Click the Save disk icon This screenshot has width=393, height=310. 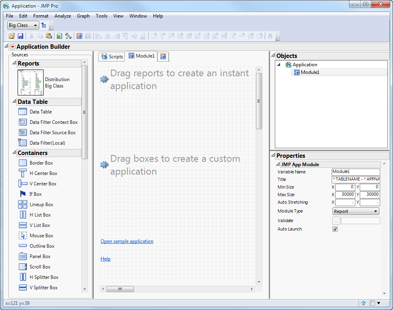pyautogui.click(x=20, y=36)
